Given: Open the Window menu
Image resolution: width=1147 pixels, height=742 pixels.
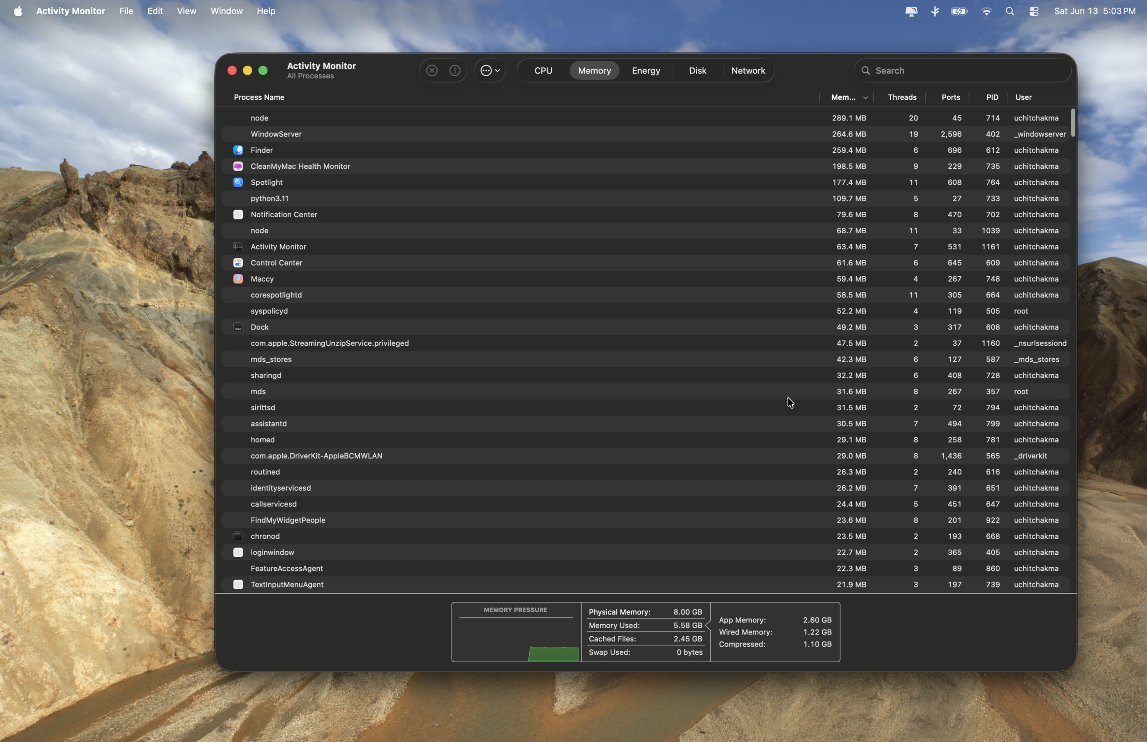Looking at the screenshot, I should pos(227,11).
